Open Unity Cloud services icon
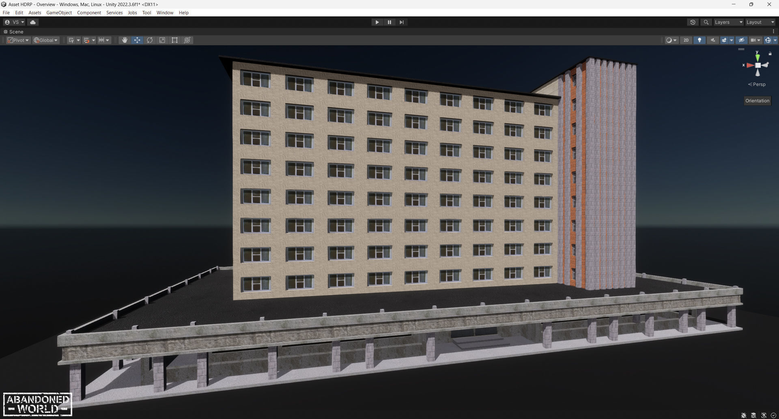The image size is (779, 419). point(33,22)
